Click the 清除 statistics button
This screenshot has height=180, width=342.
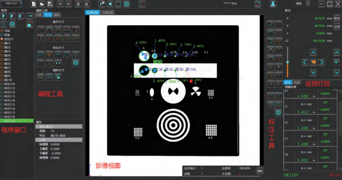coord(260,171)
